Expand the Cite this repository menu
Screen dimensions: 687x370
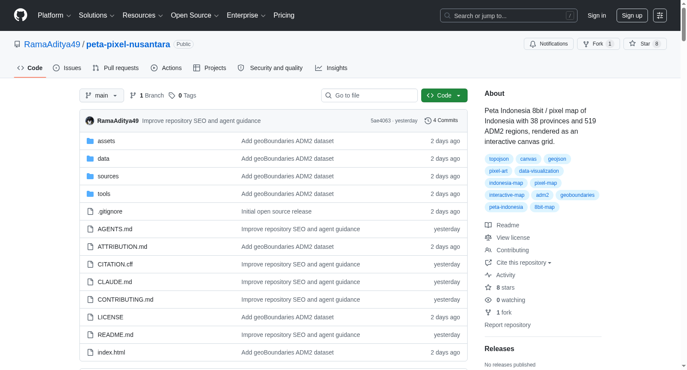518,263
